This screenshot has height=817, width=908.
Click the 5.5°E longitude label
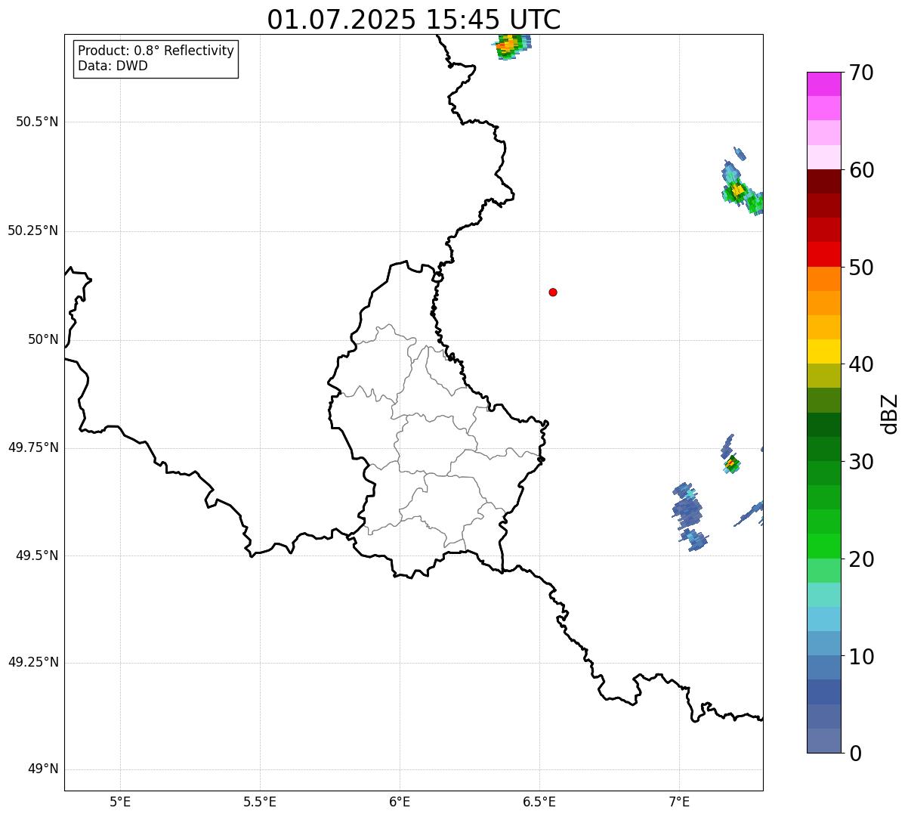click(260, 801)
